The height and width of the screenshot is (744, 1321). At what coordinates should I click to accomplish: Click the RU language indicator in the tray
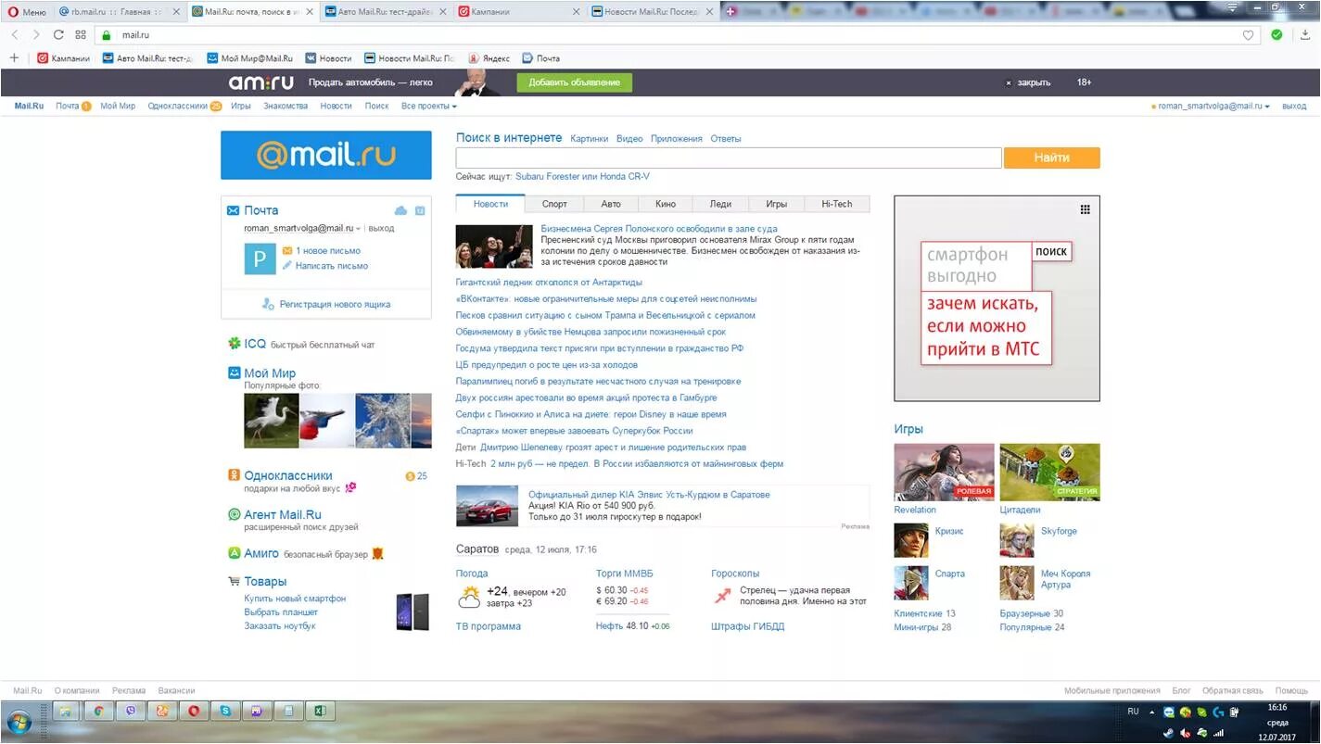click(1134, 711)
